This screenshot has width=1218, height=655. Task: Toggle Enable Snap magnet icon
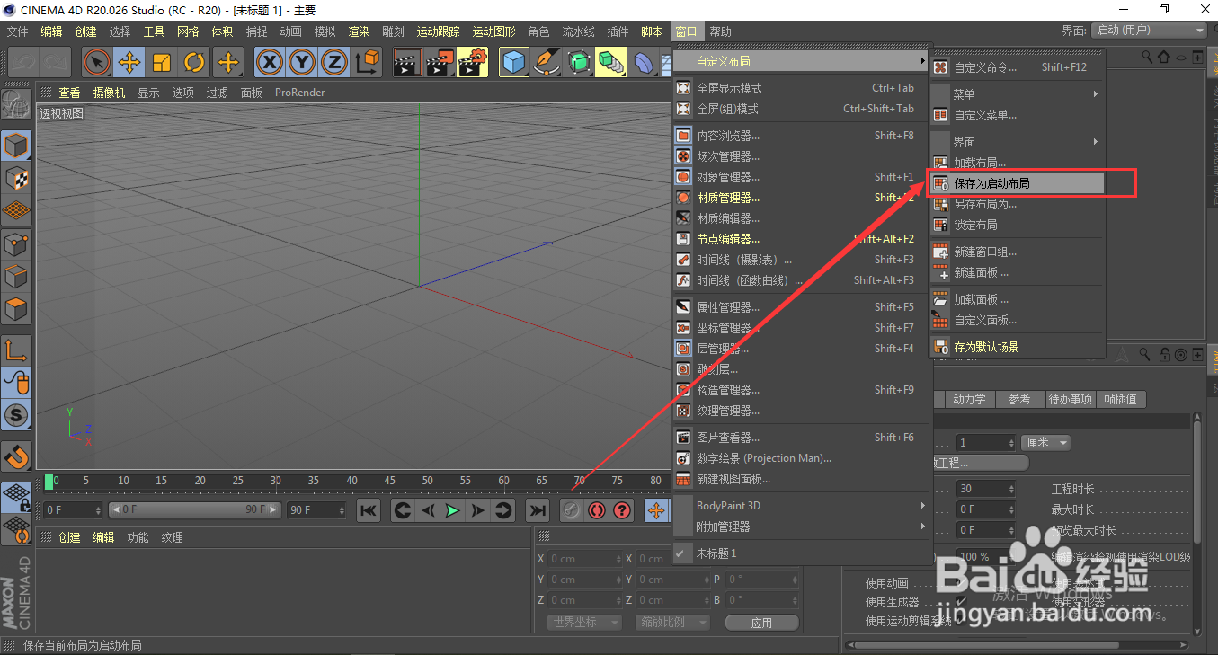coord(17,456)
